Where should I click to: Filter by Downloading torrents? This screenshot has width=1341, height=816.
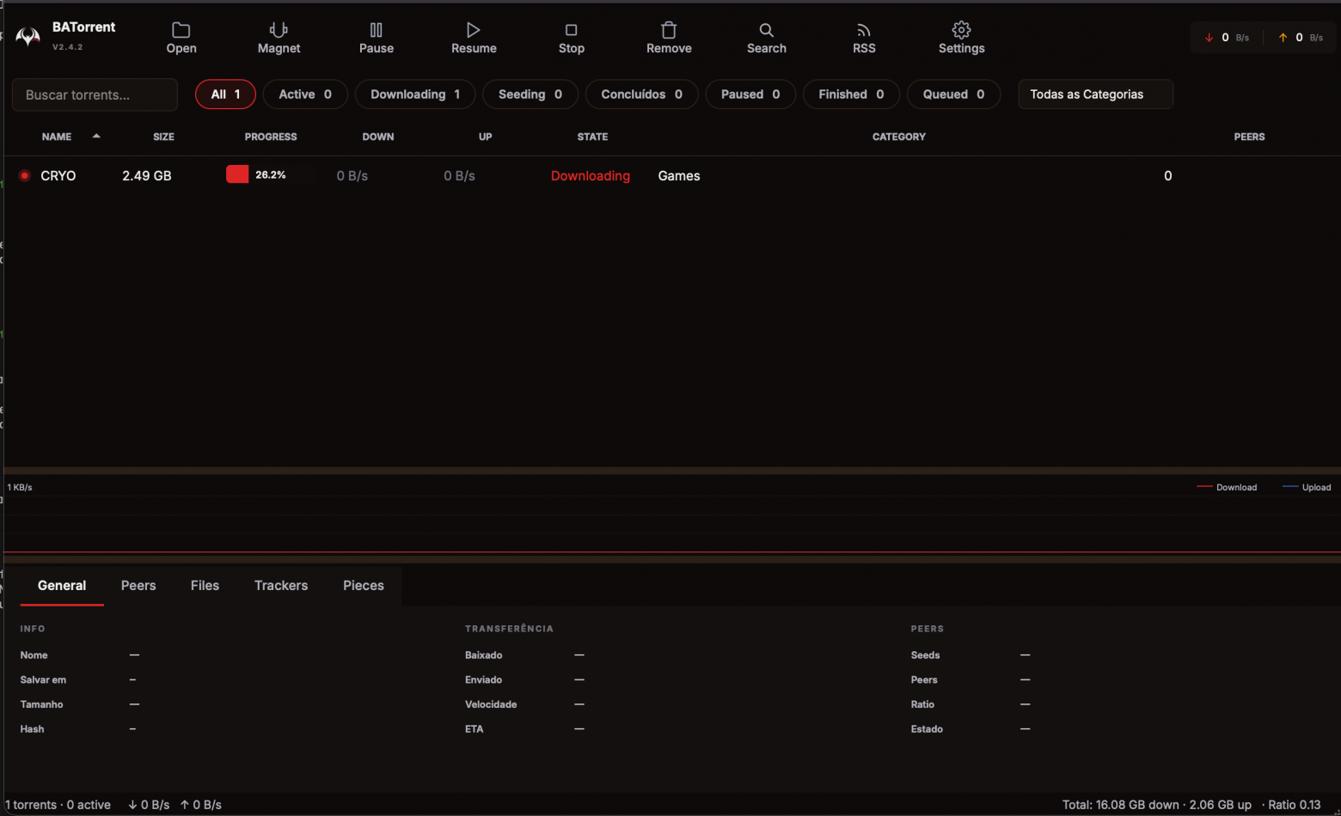tap(415, 94)
